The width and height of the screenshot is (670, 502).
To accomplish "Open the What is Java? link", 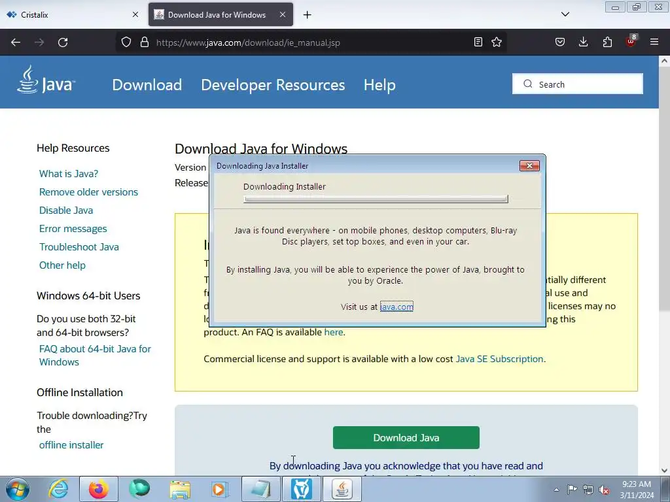I will [69, 174].
